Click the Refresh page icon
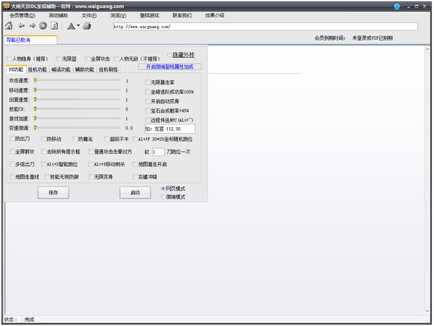434x326 pixels. coord(54,26)
